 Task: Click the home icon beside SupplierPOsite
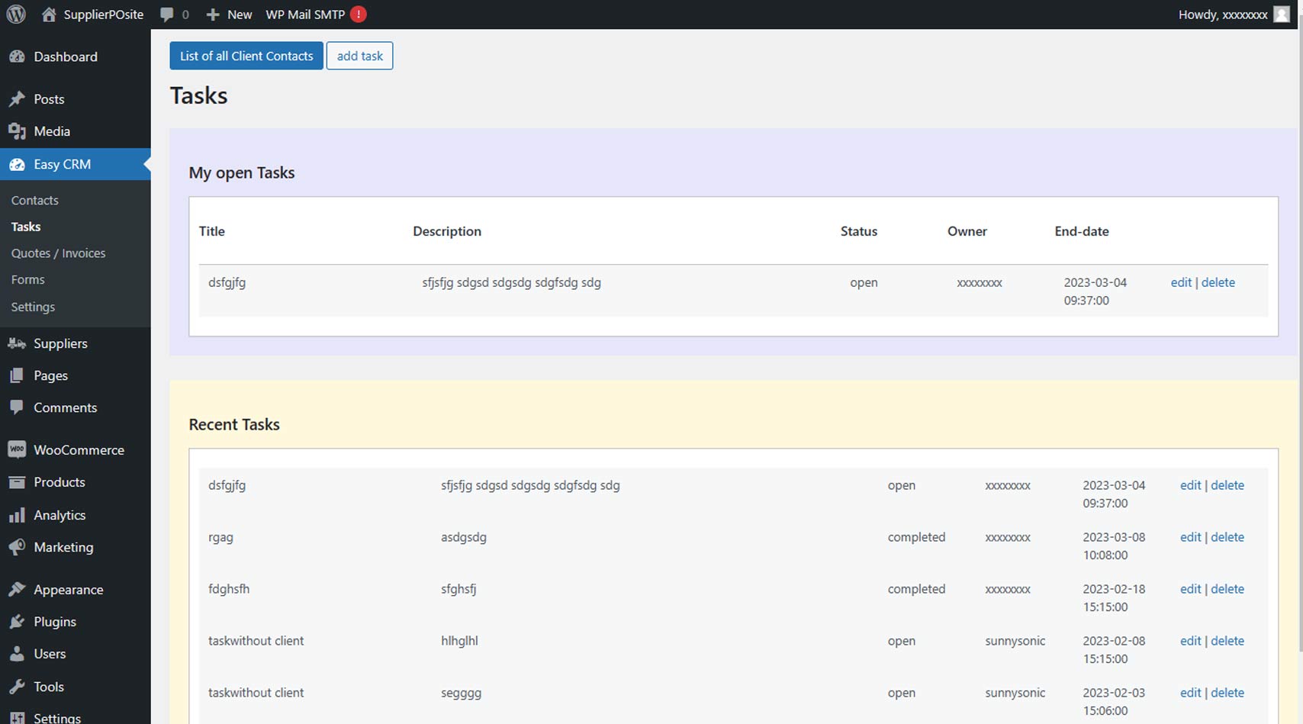tap(49, 14)
